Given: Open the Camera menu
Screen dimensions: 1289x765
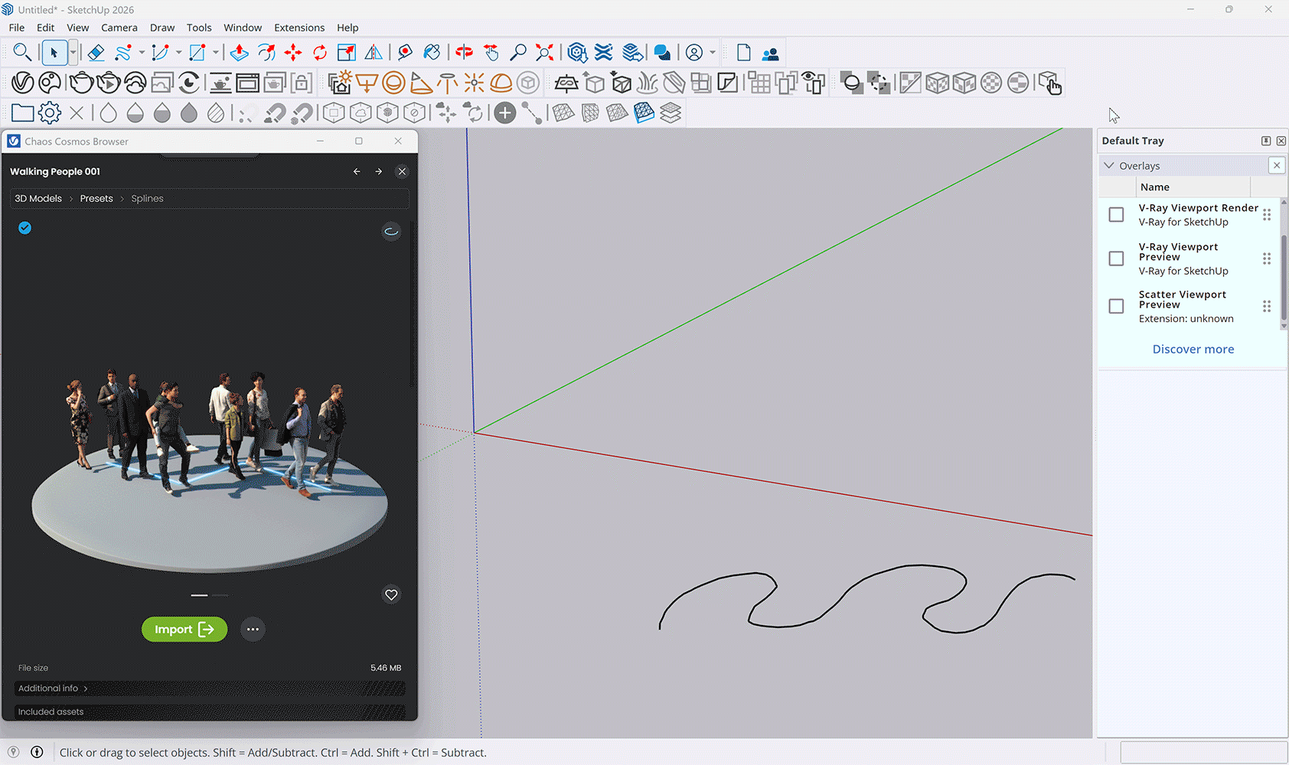Looking at the screenshot, I should click(119, 28).
